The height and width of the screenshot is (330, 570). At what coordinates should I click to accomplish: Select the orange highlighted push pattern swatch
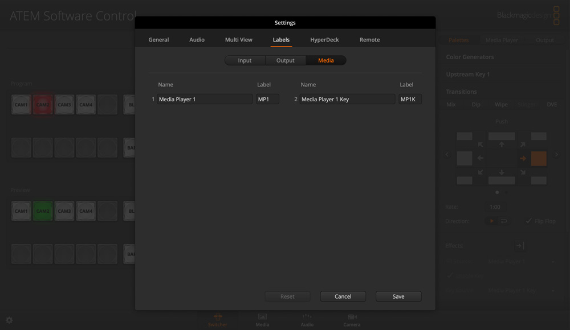click(539, 159)
